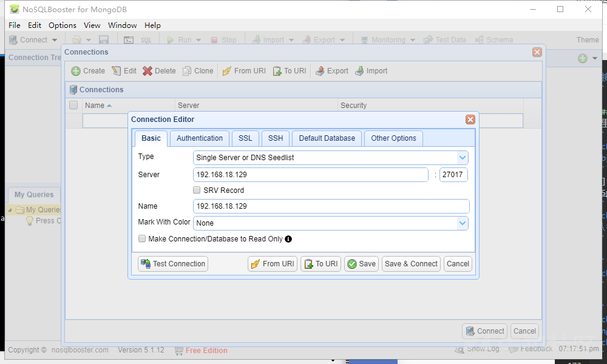The height and width of the screenshot is (364, 607).
Task: Click the read-only info icon
Action: tap(288, 239)
